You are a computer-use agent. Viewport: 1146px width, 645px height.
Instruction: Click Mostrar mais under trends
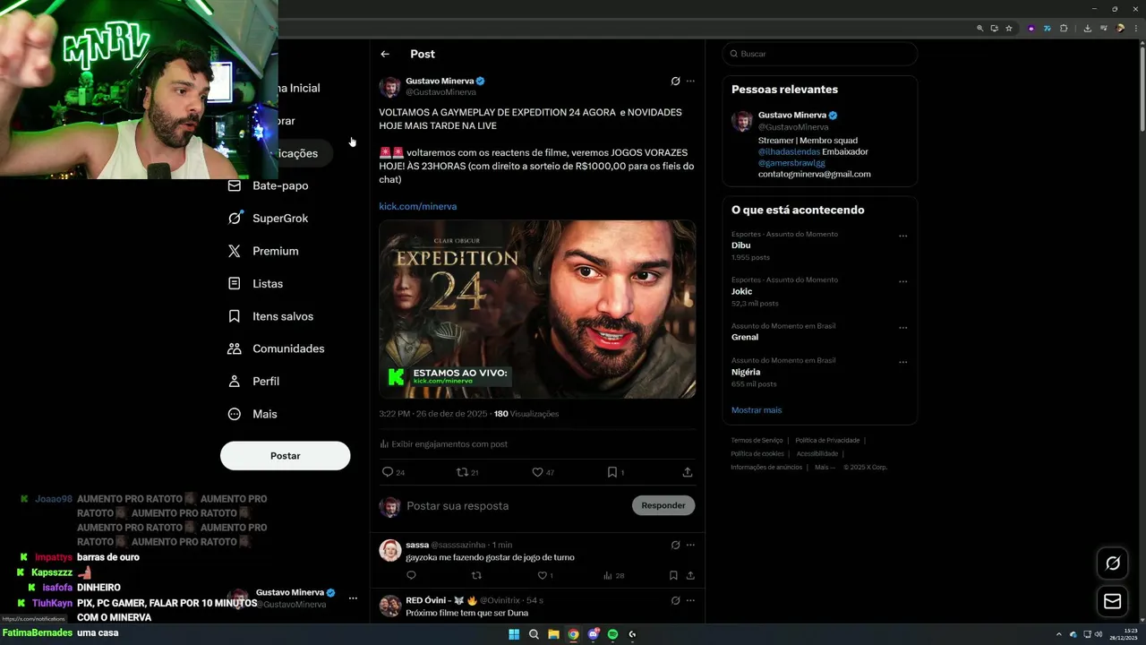coord(757,410)
